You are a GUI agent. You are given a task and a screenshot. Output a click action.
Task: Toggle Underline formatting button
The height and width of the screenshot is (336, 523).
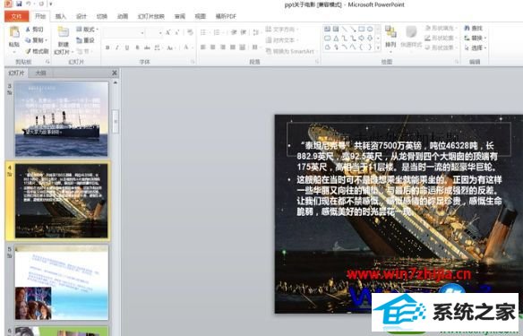tap(127, 48)
